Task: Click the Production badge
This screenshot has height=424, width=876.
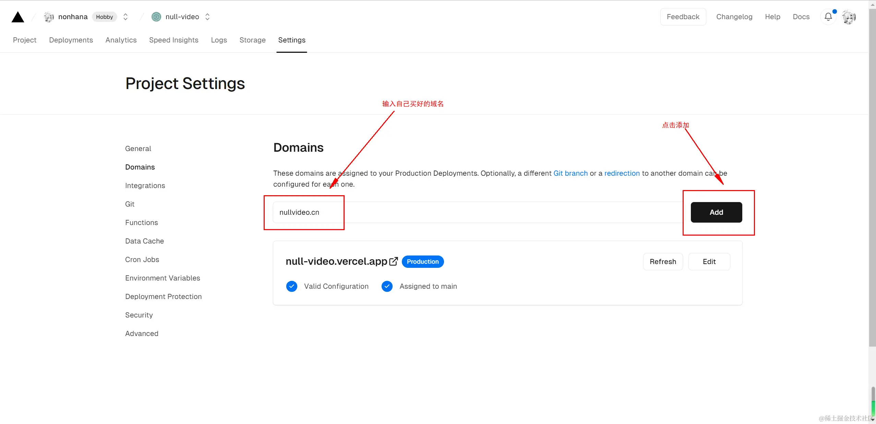Action: coord(422,262)
